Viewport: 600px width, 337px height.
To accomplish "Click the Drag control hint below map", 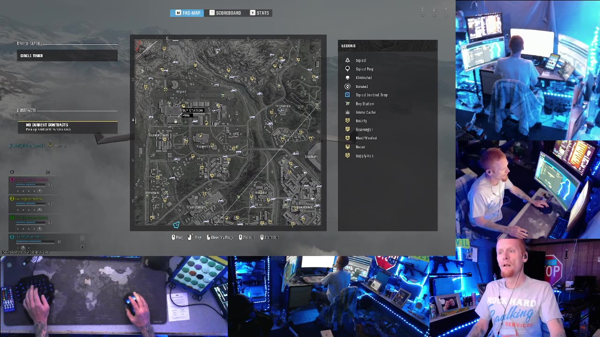I will pos(195,237).
